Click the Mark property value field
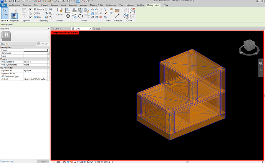 tap(36, 56)
